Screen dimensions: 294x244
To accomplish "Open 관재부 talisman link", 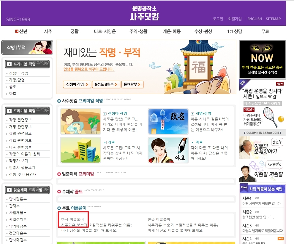I will click(x=14, y=206).
